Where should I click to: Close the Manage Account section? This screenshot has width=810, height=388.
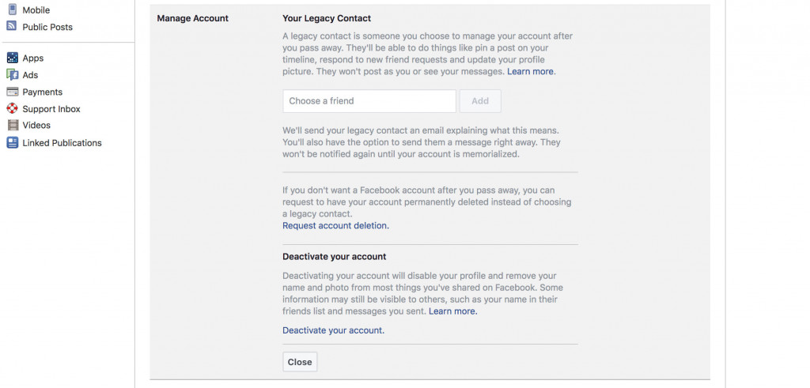(300, 362)
